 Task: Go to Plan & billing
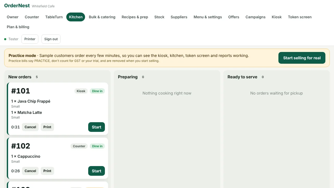18,27
